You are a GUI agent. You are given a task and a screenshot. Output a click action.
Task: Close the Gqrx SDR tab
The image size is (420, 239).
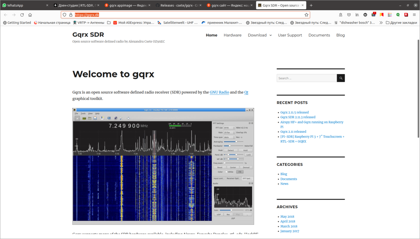point(303,5)
